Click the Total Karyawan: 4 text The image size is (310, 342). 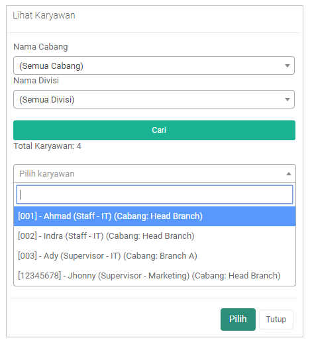(x=47, y=146)
